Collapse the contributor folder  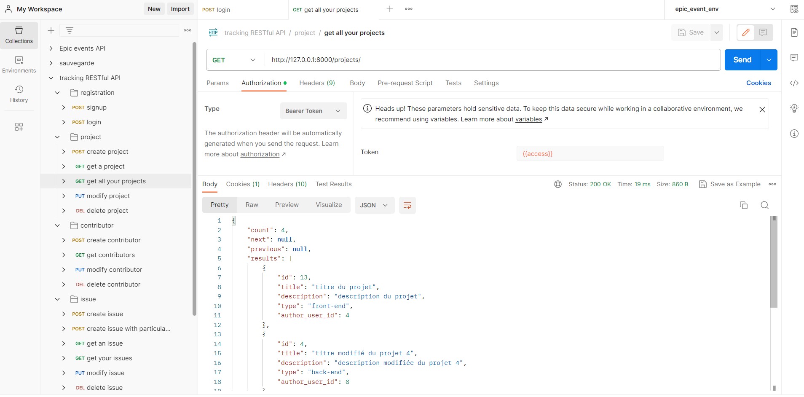pyautogui.click(x=57, y=225)
